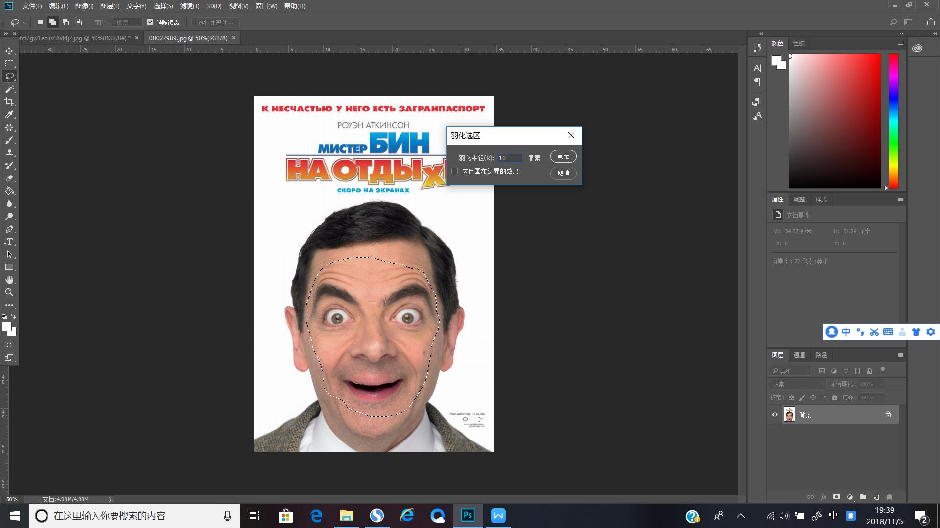Image resolution: width=940 pixels, height=528 pixels.
Task: Click the Create new layer icon
Action: (x=876, y=497)
